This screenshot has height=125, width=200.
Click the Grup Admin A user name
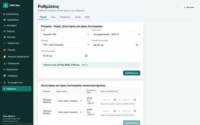click(9, 116)
